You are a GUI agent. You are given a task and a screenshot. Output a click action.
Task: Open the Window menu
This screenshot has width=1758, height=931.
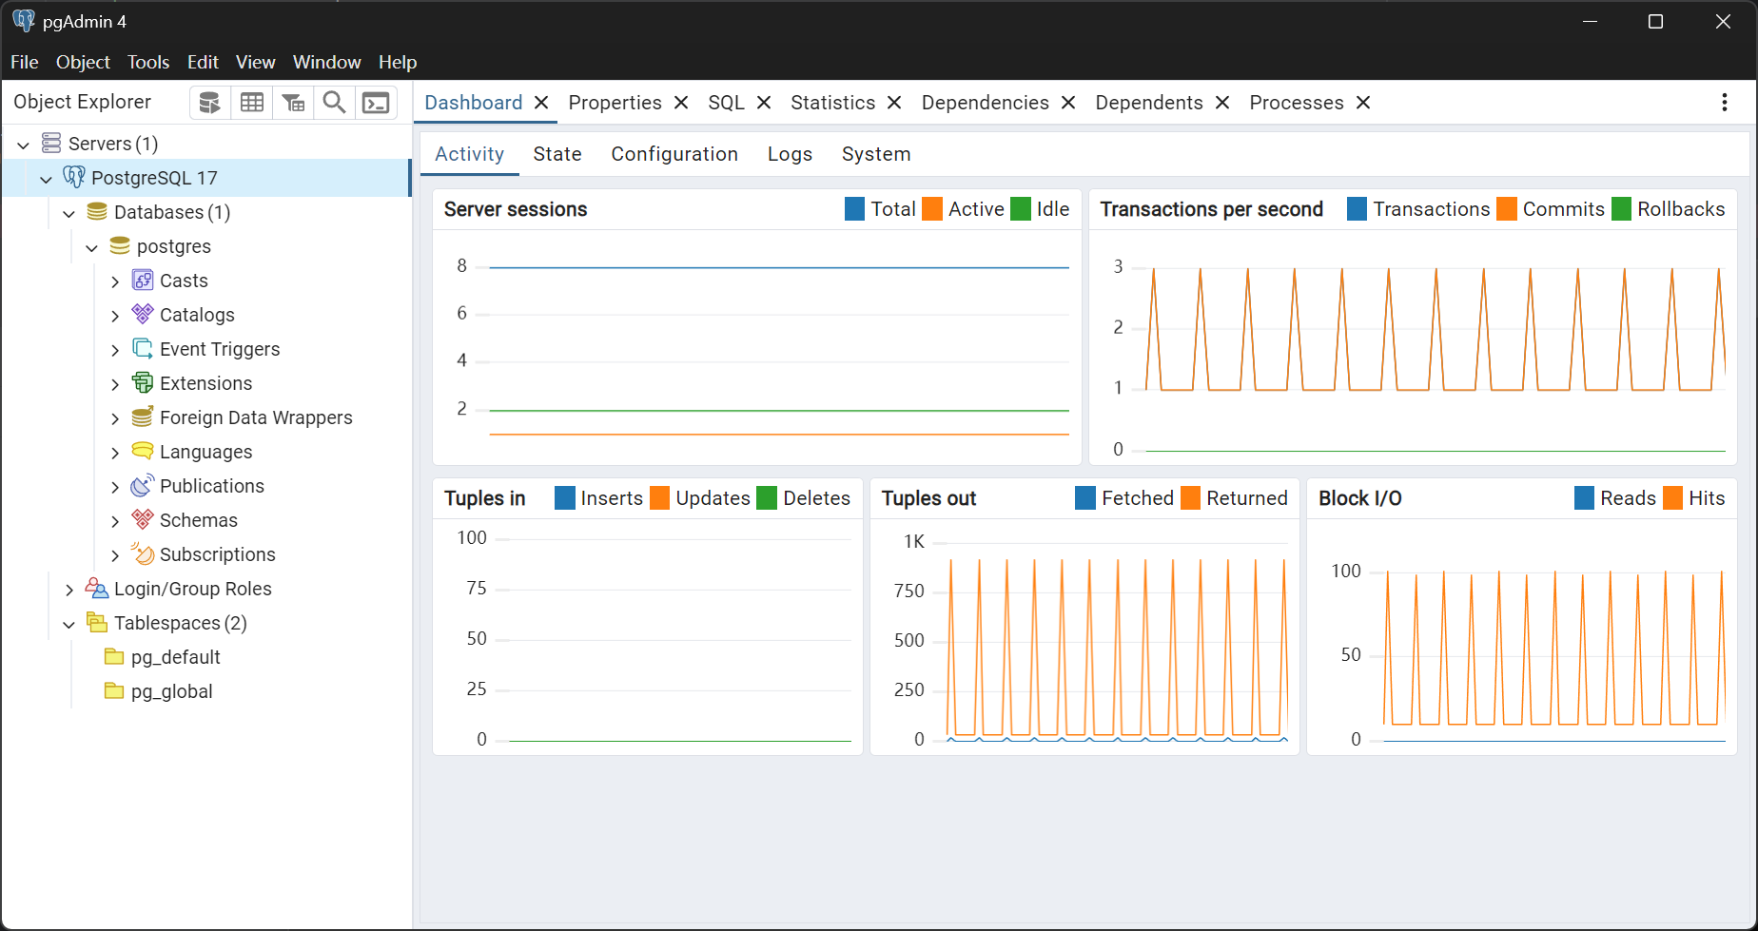click(x=326, y=62)
